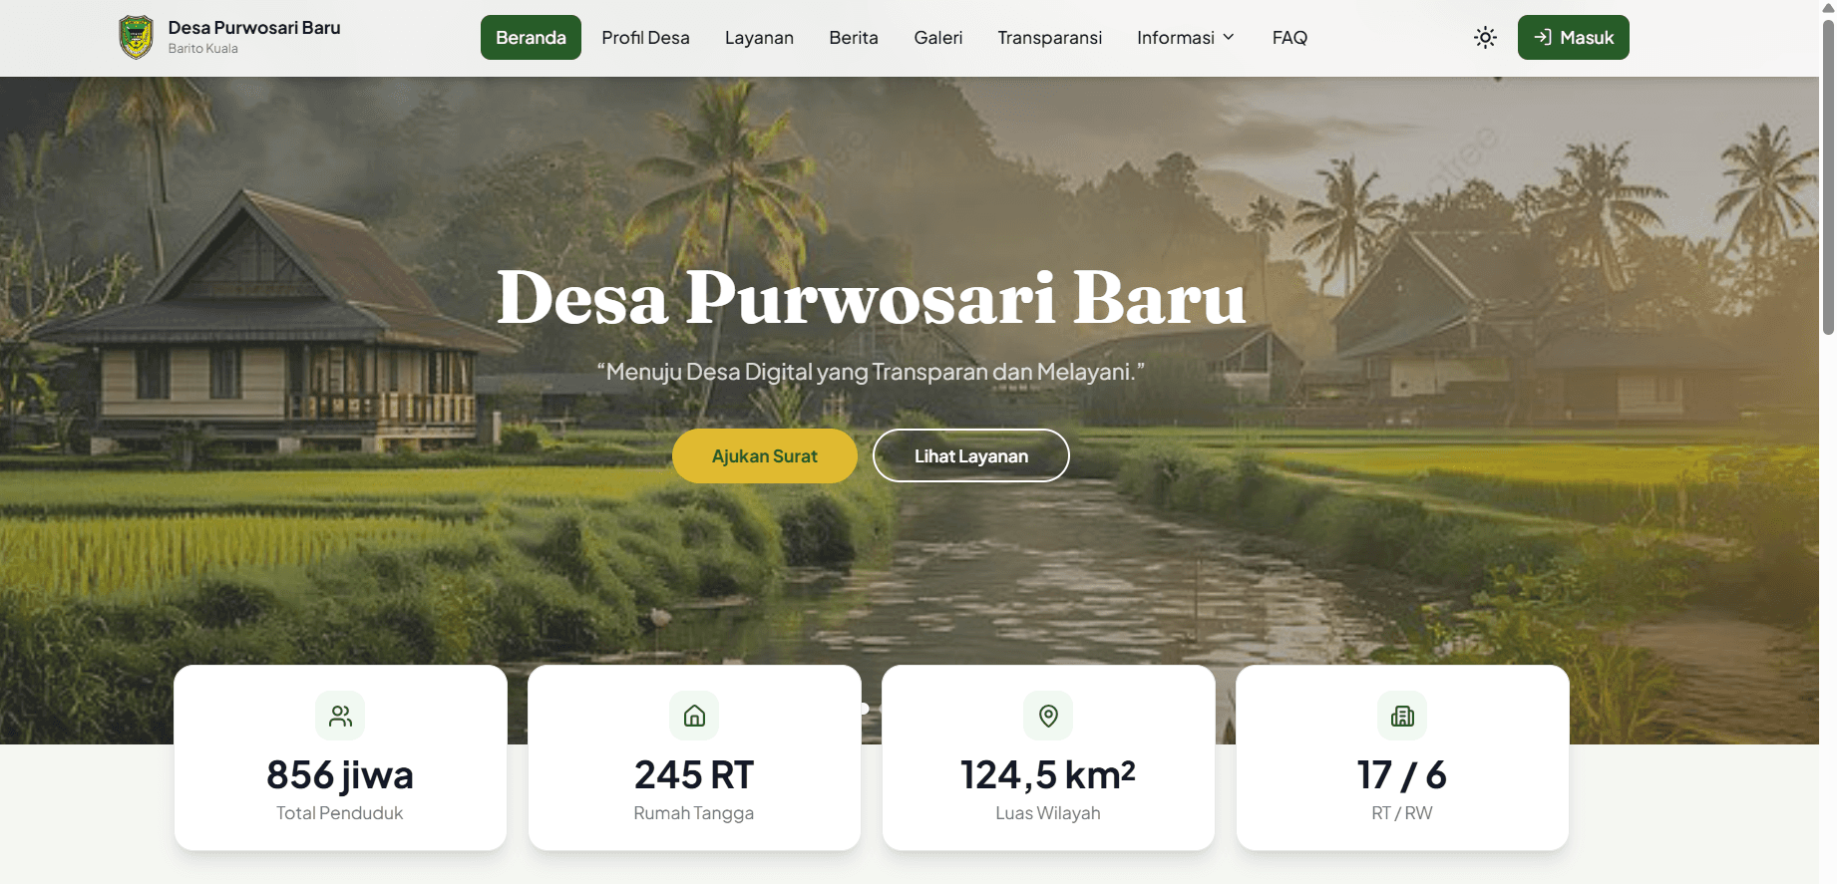
Task: Click the Desa Purwosari Baru site title link
Action: [254, 28]
